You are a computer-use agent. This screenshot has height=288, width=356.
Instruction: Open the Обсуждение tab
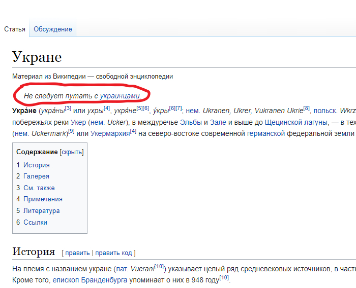[53, 29]
